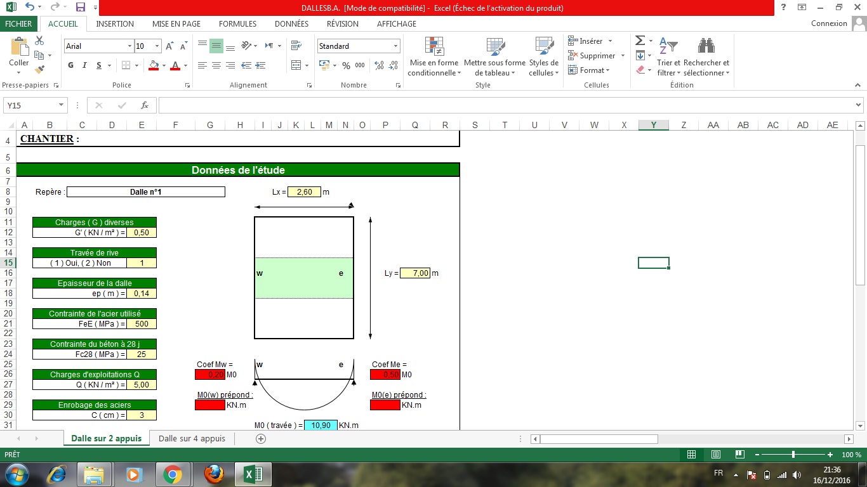Expand the font color dropdown arrow

[185, 65]
